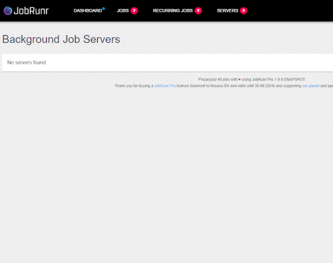Open the Dashboard page
Screen dimensions: 333x263
coord(88,11)
